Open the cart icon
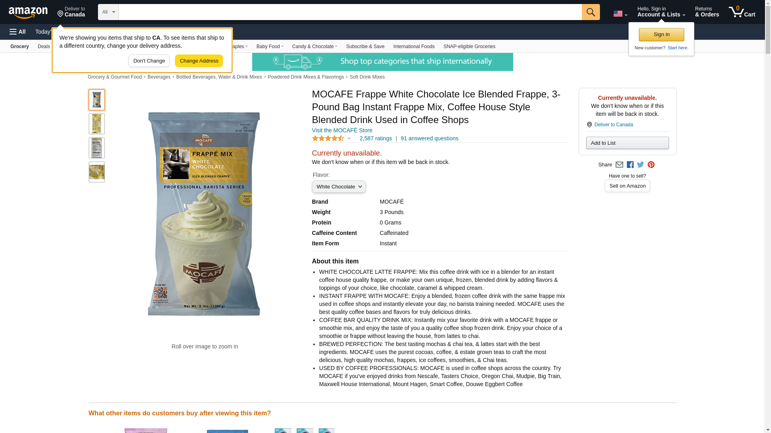The image size is (771, 433). (x=742, y=12)
